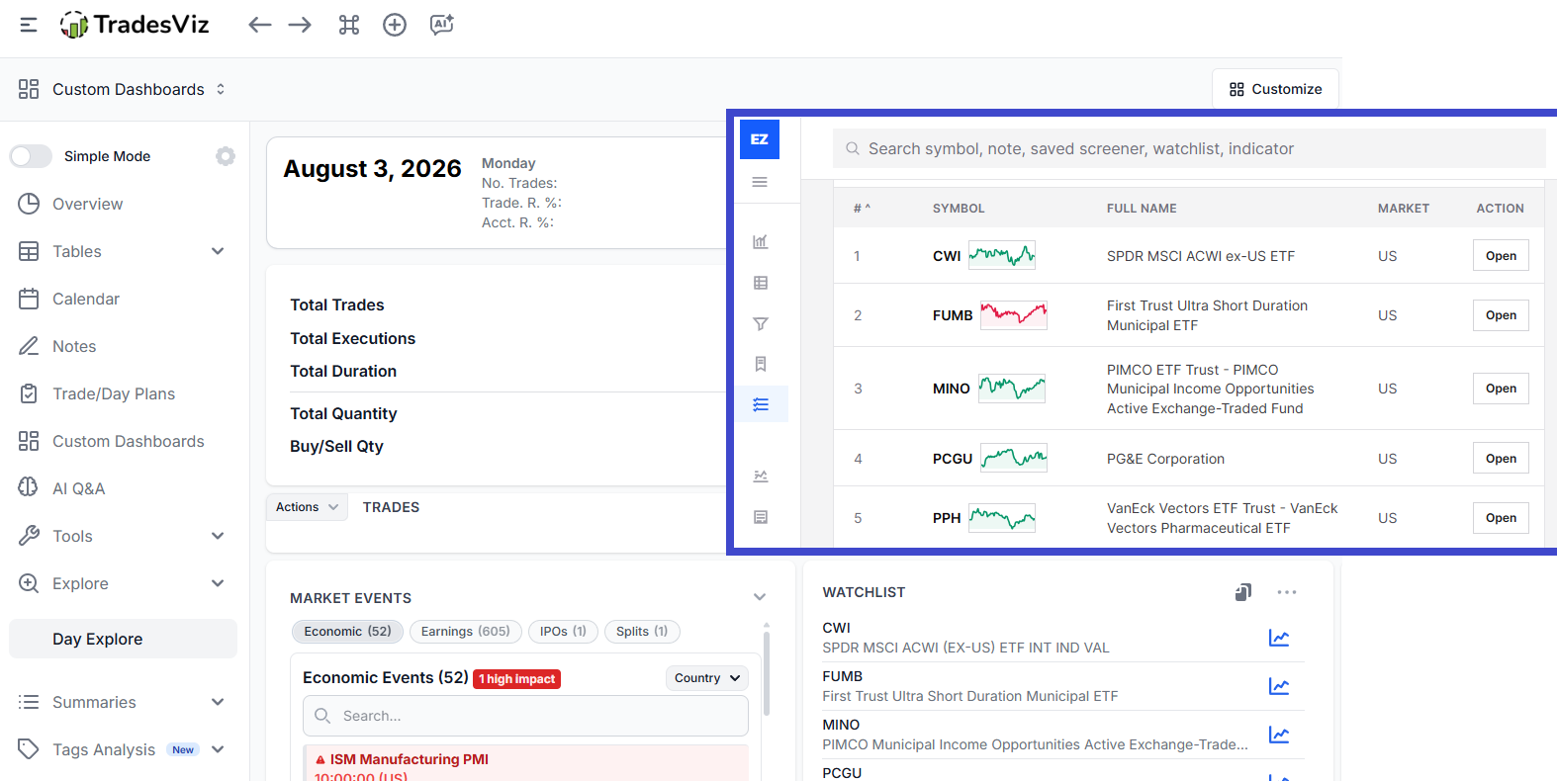Image resolution: width=1557 pixels, height=781 pixels.
Task: Click the '1 high impact' red badge
Action: point(516,679)
